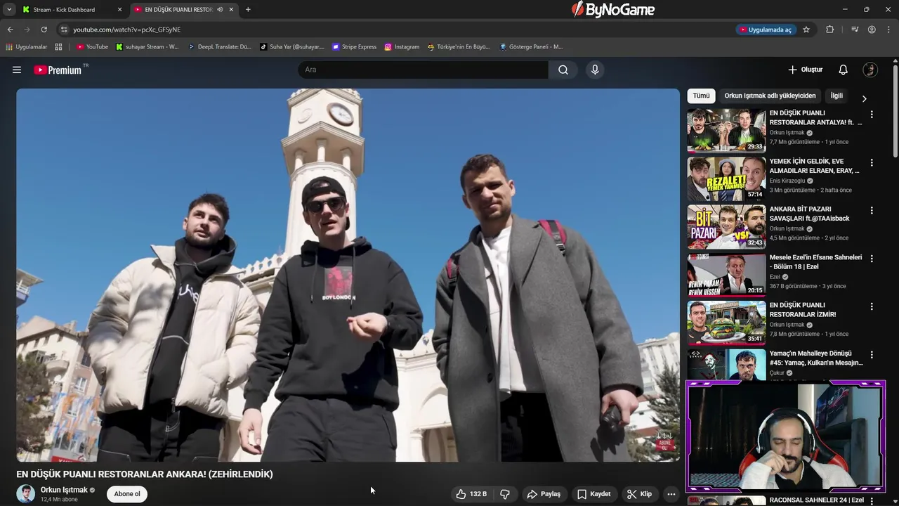
Task: Click the search magnifier button
Action: click(x=563, y=70)
